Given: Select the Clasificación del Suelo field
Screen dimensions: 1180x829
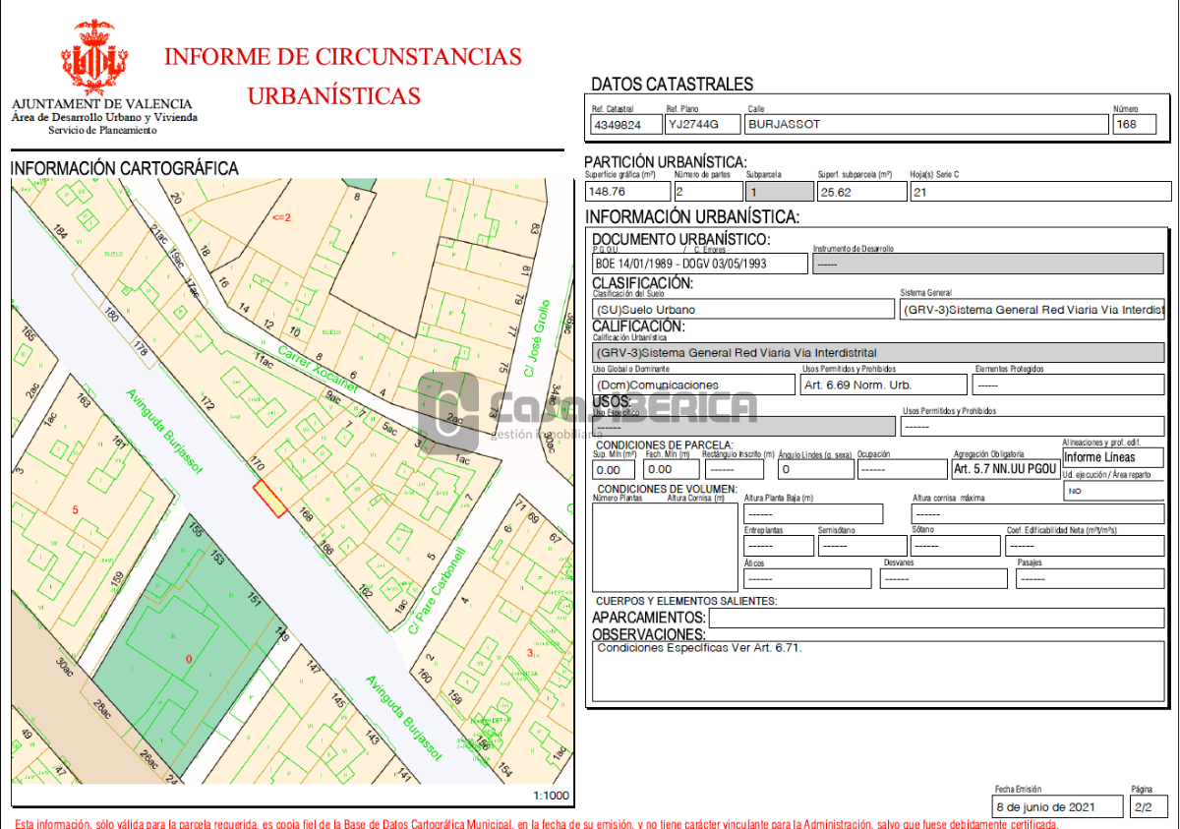Looking at the screenshot, I should coord(743,309).
